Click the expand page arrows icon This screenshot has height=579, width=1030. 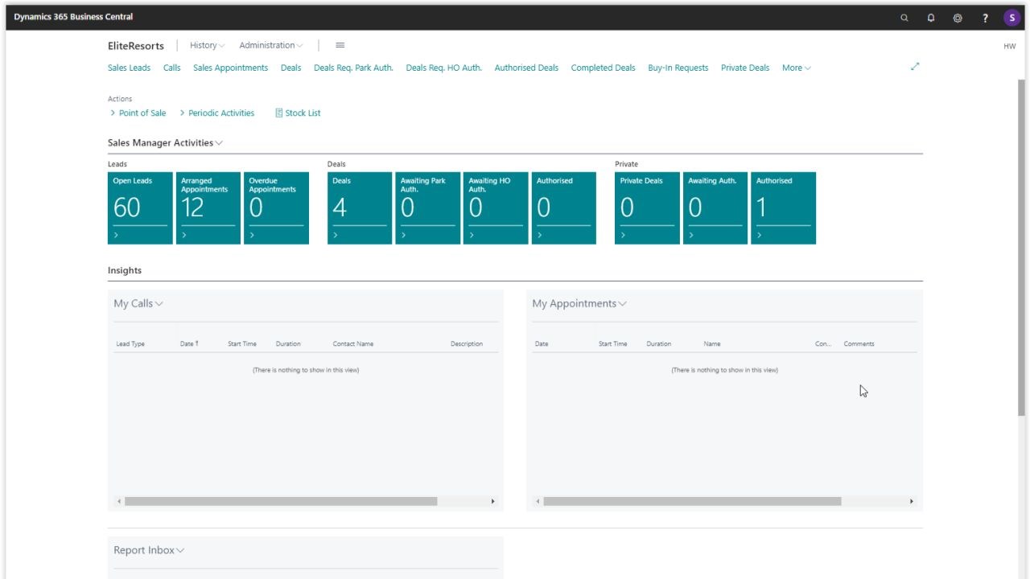tap(915, 67)
